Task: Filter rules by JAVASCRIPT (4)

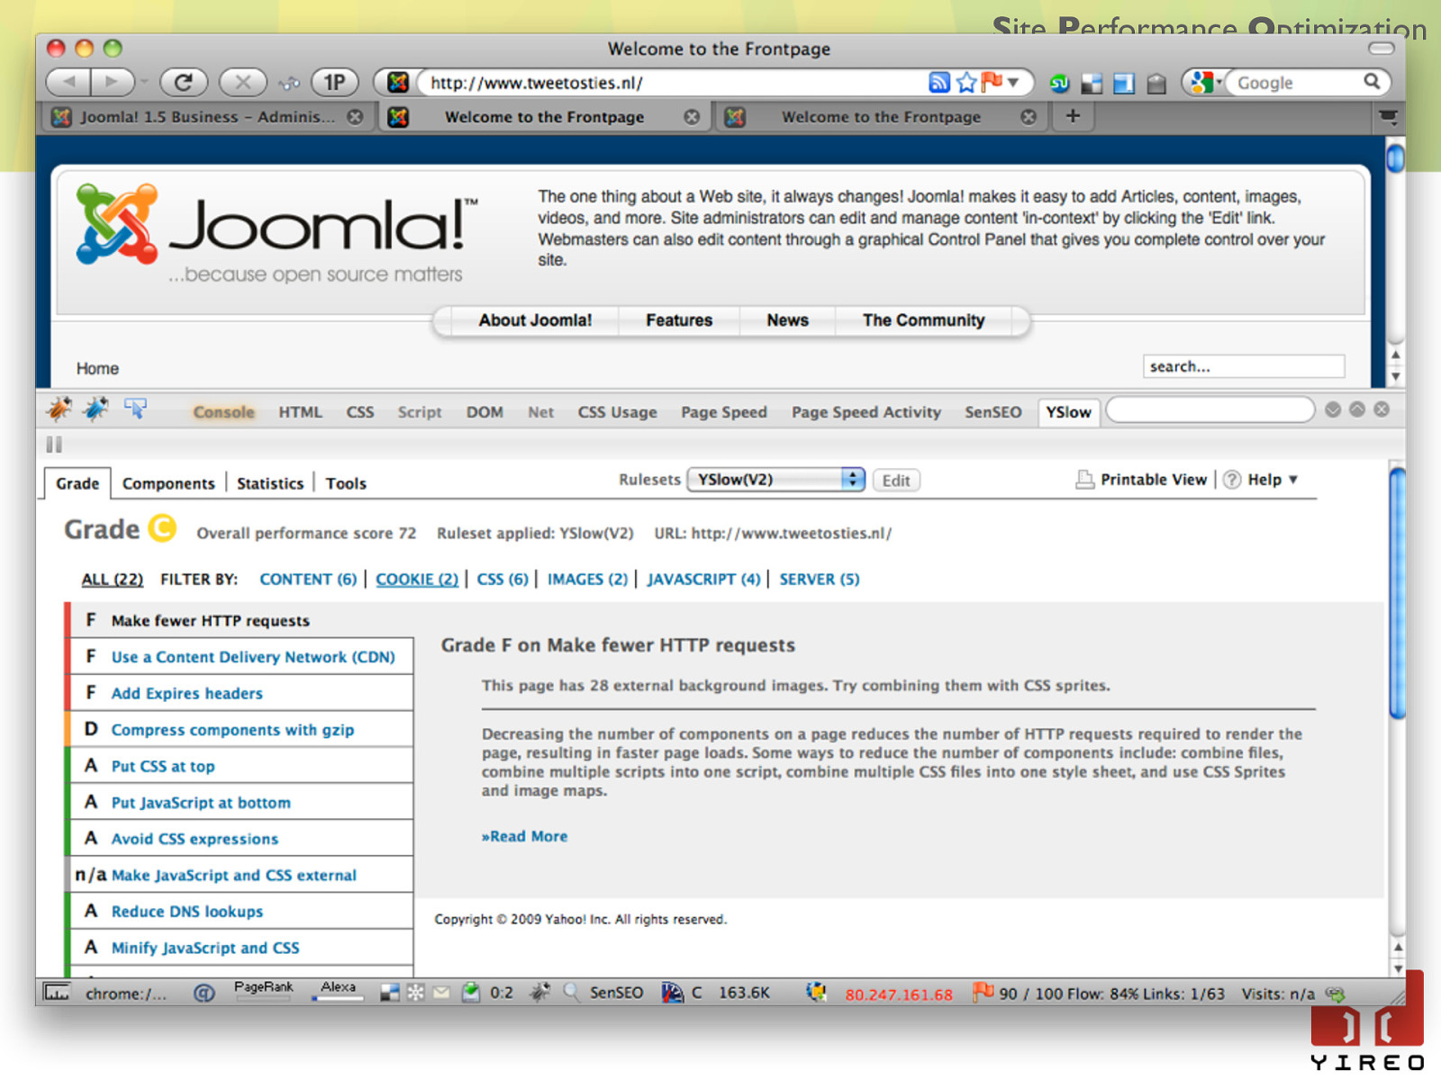Action: click(x=703, y=580)
